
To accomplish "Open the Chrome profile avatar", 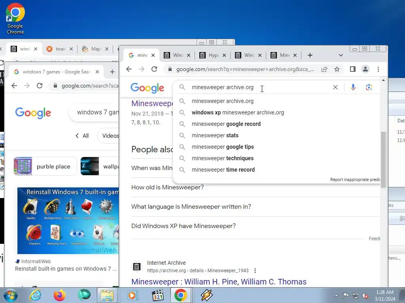I will (x=365, y=69).
